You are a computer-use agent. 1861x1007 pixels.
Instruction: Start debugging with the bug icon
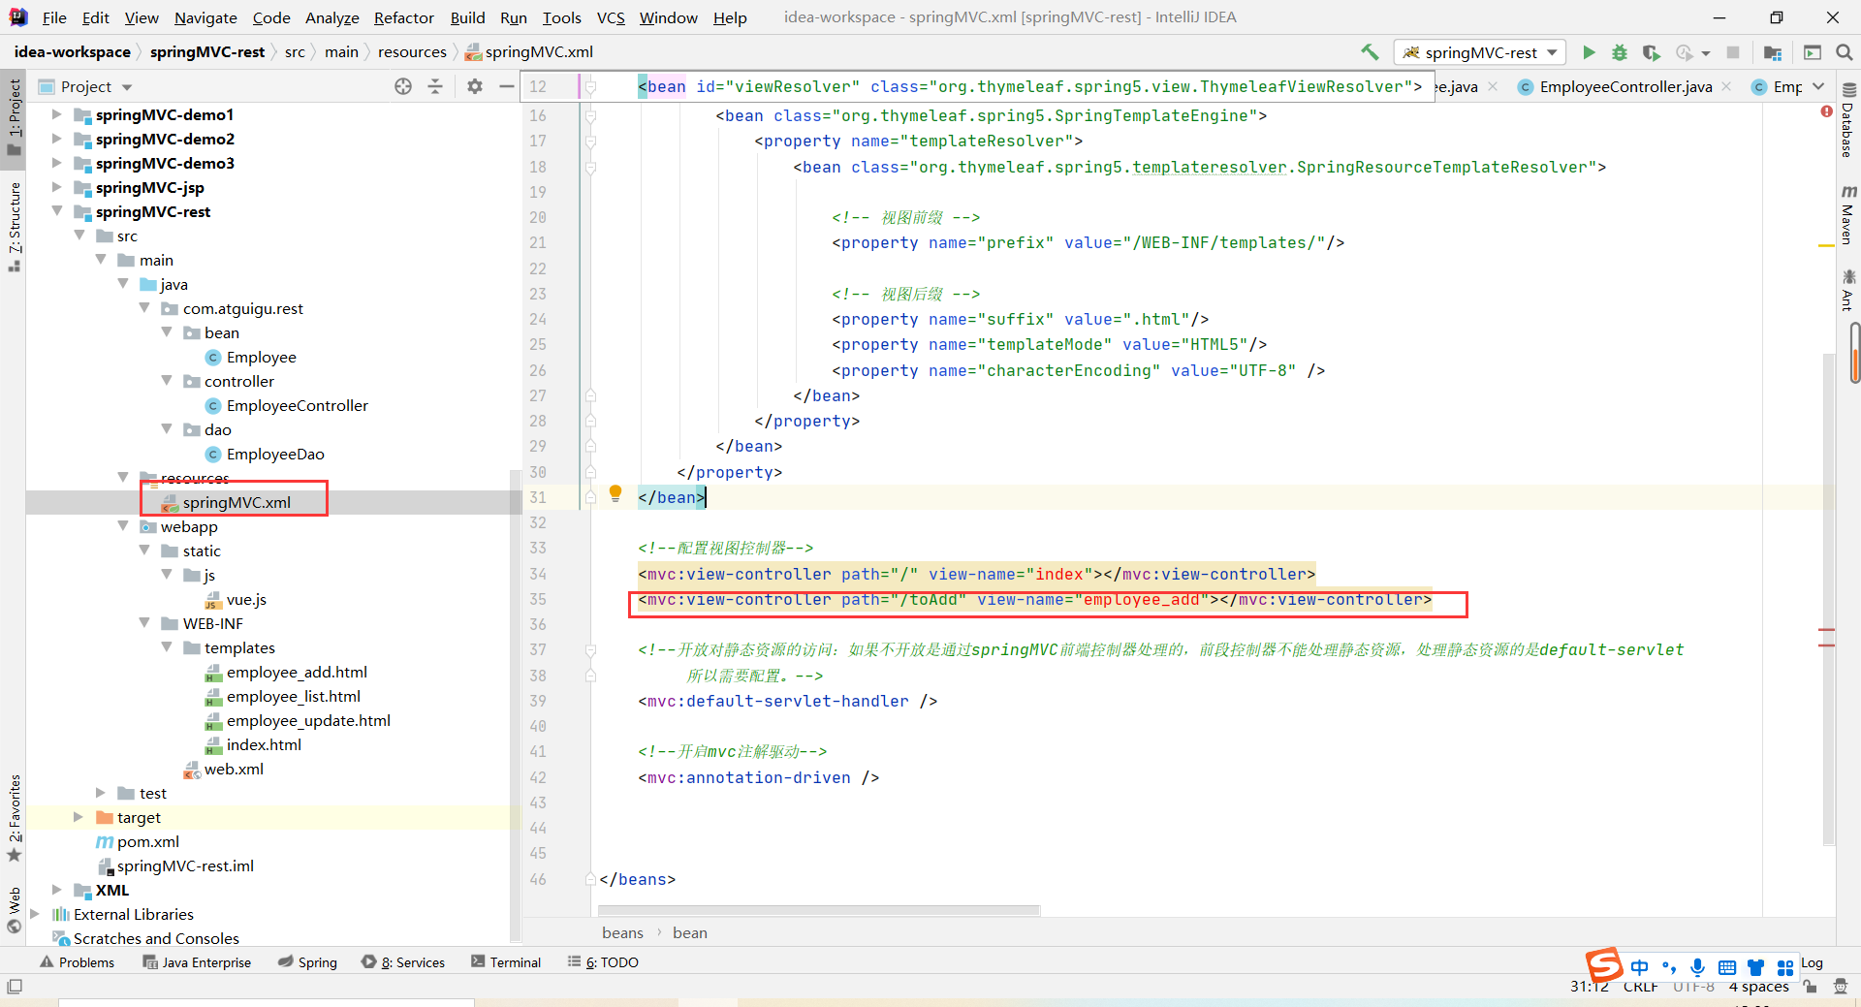coord(1620,52)
